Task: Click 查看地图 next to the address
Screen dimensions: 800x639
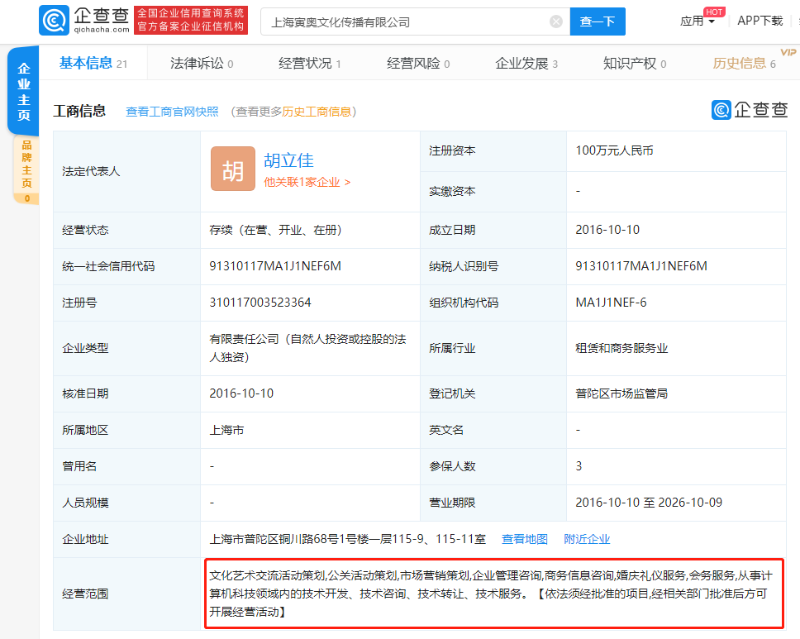Action: coord(525,539)
